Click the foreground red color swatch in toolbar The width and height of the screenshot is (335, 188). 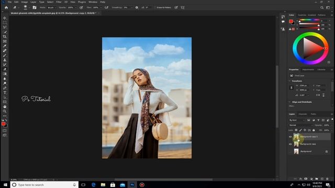coord(3,124)
